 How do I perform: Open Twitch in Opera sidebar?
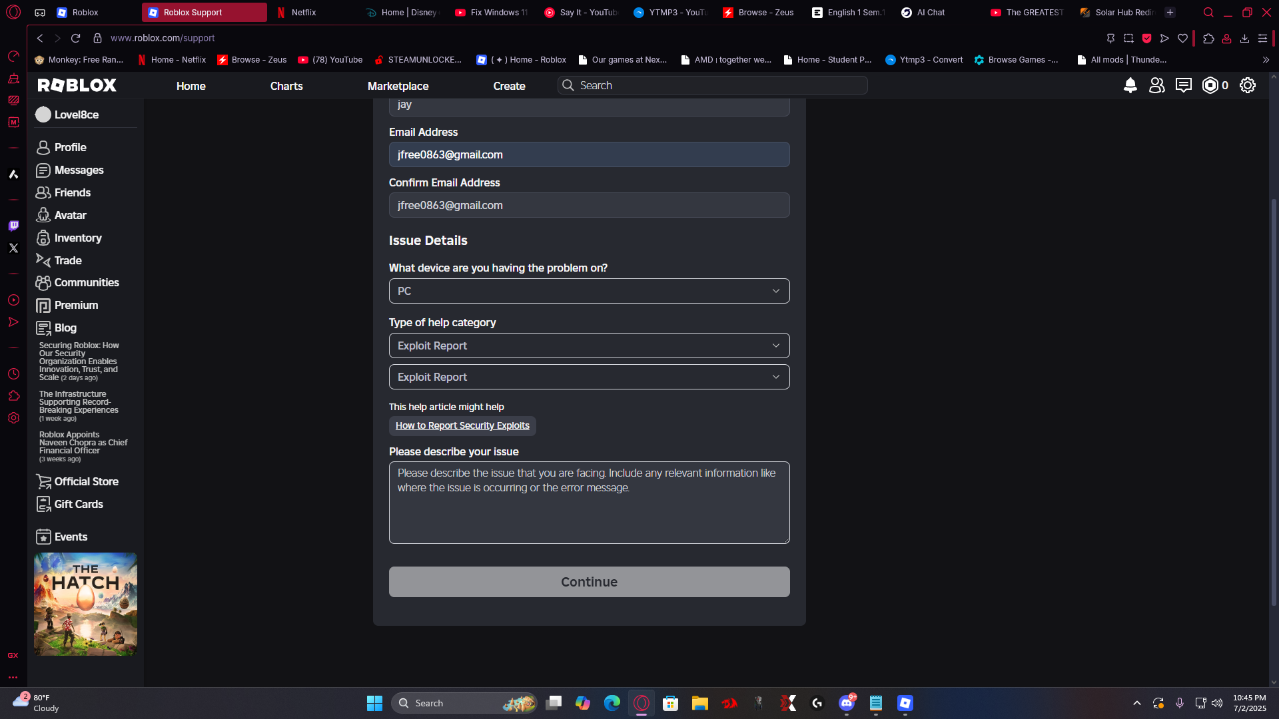[x=13, y=226]
